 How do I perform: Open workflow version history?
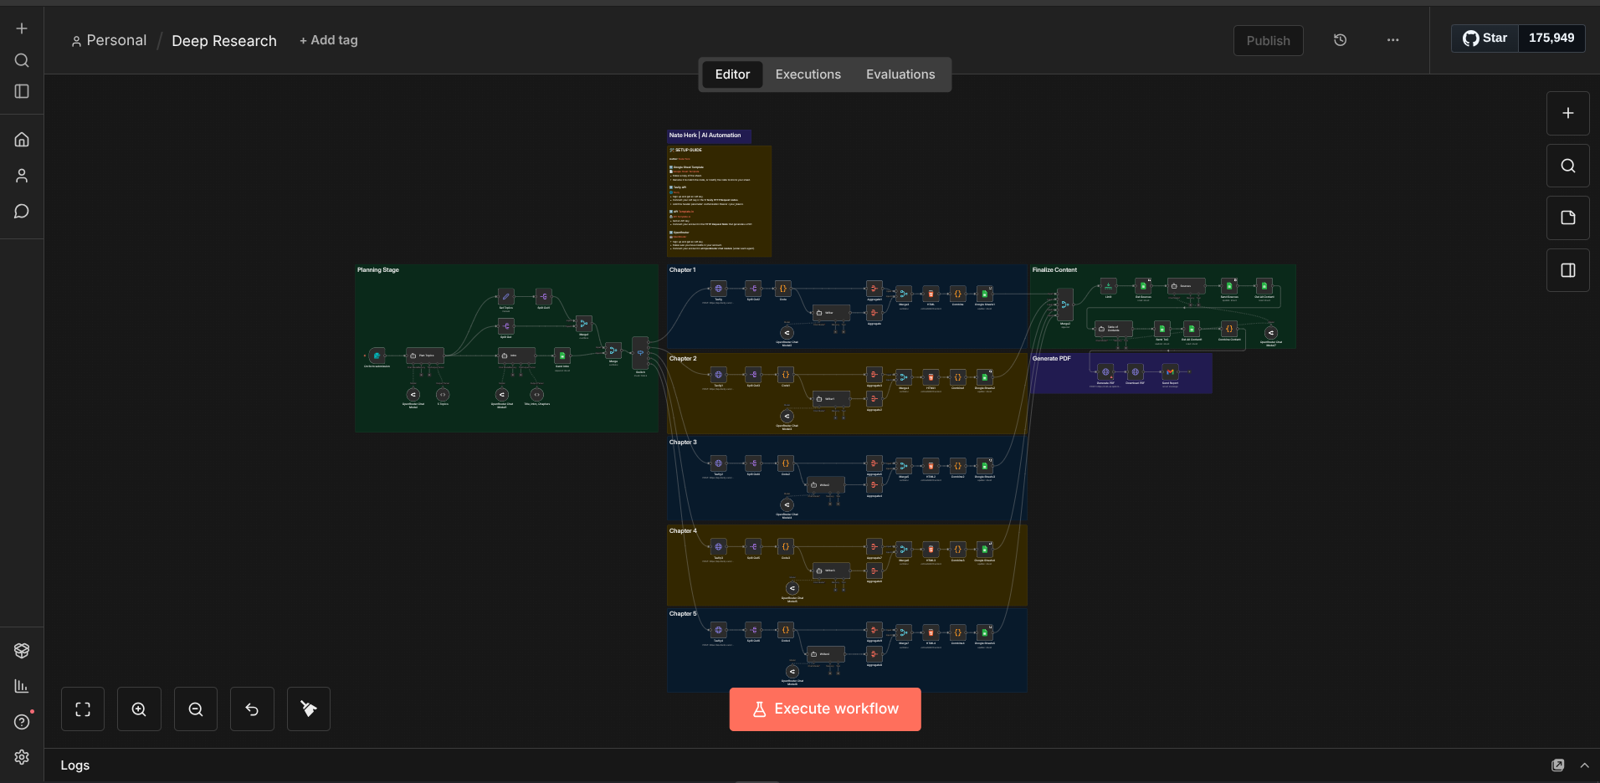pyautogui.click(x=1341, y=39)
